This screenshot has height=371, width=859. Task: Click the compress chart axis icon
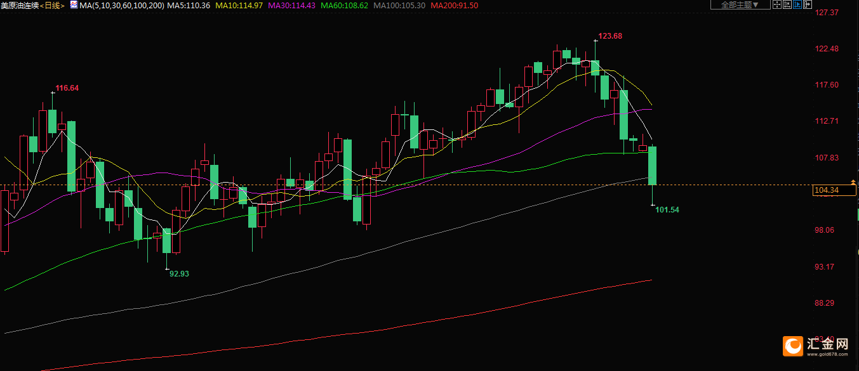point(787,5)
